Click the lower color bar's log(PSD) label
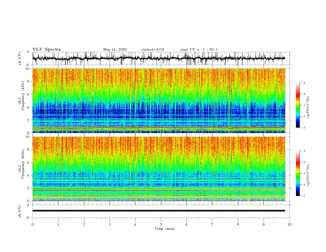This screenshot has width=326, height=252. (308, 175)
